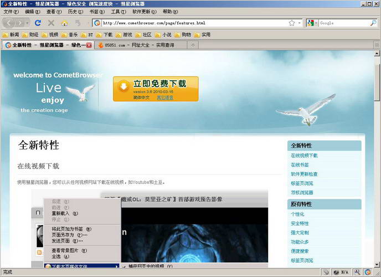Screen dimensions: 381x277
Task: Click the orange 立即免费下载 download button
Action: (156, 89)
